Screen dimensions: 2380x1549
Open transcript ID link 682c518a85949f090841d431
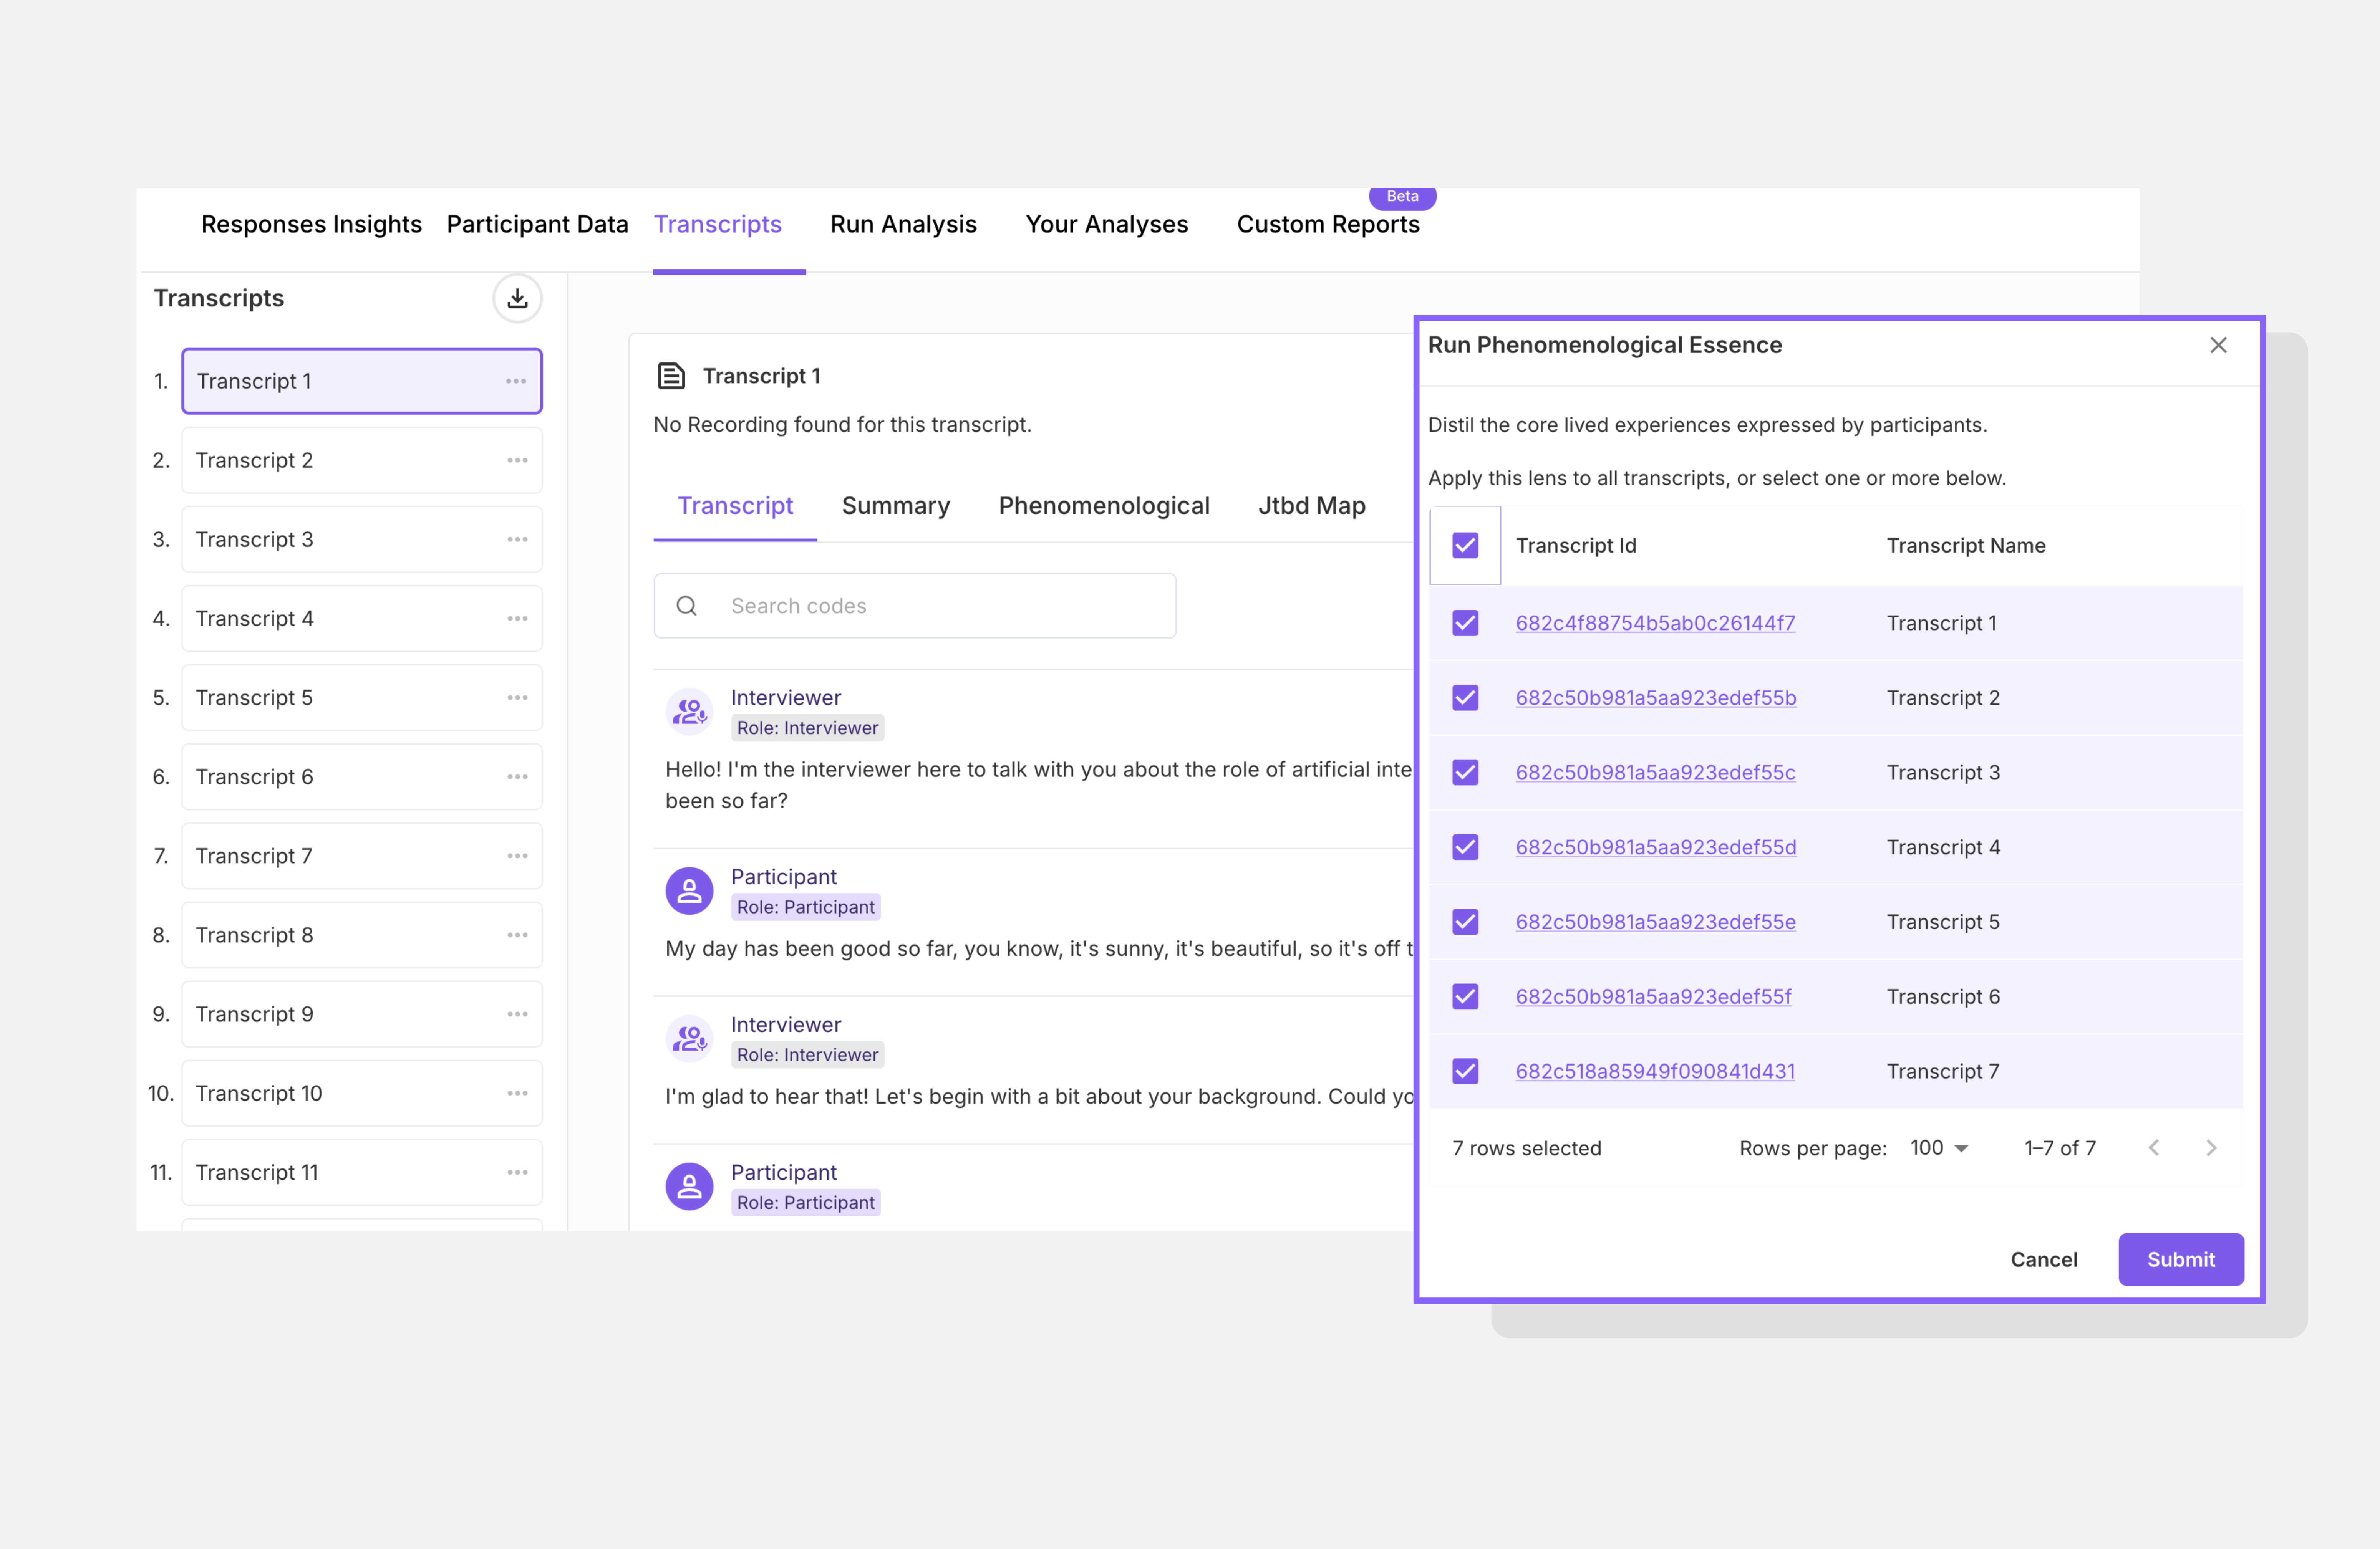1655,1071
